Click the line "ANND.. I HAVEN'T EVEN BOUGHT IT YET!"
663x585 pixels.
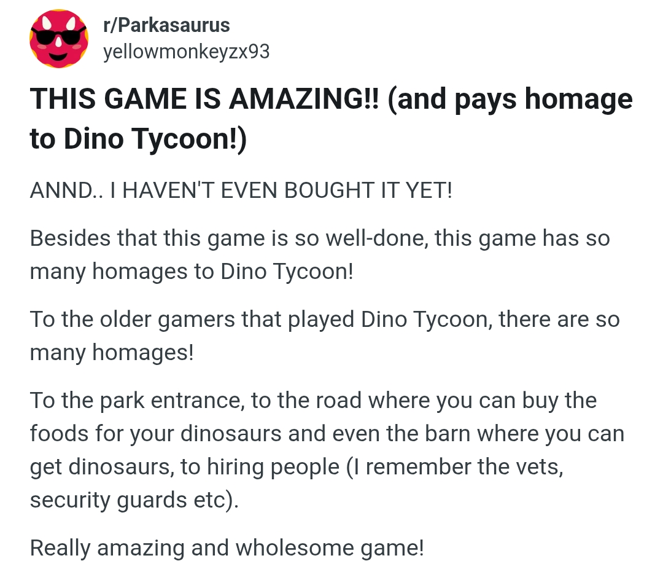coord(241,190)
